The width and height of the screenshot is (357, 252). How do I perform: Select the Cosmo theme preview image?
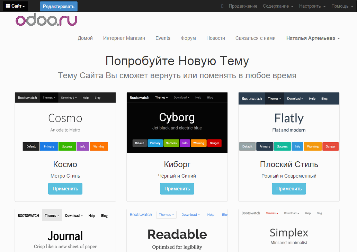click(65, 123)
